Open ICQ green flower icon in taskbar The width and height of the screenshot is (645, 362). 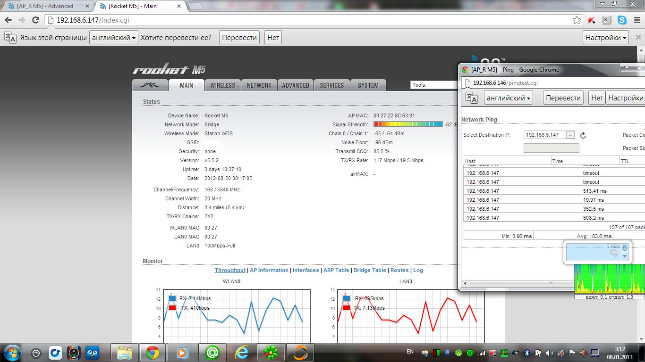(271, 352)
